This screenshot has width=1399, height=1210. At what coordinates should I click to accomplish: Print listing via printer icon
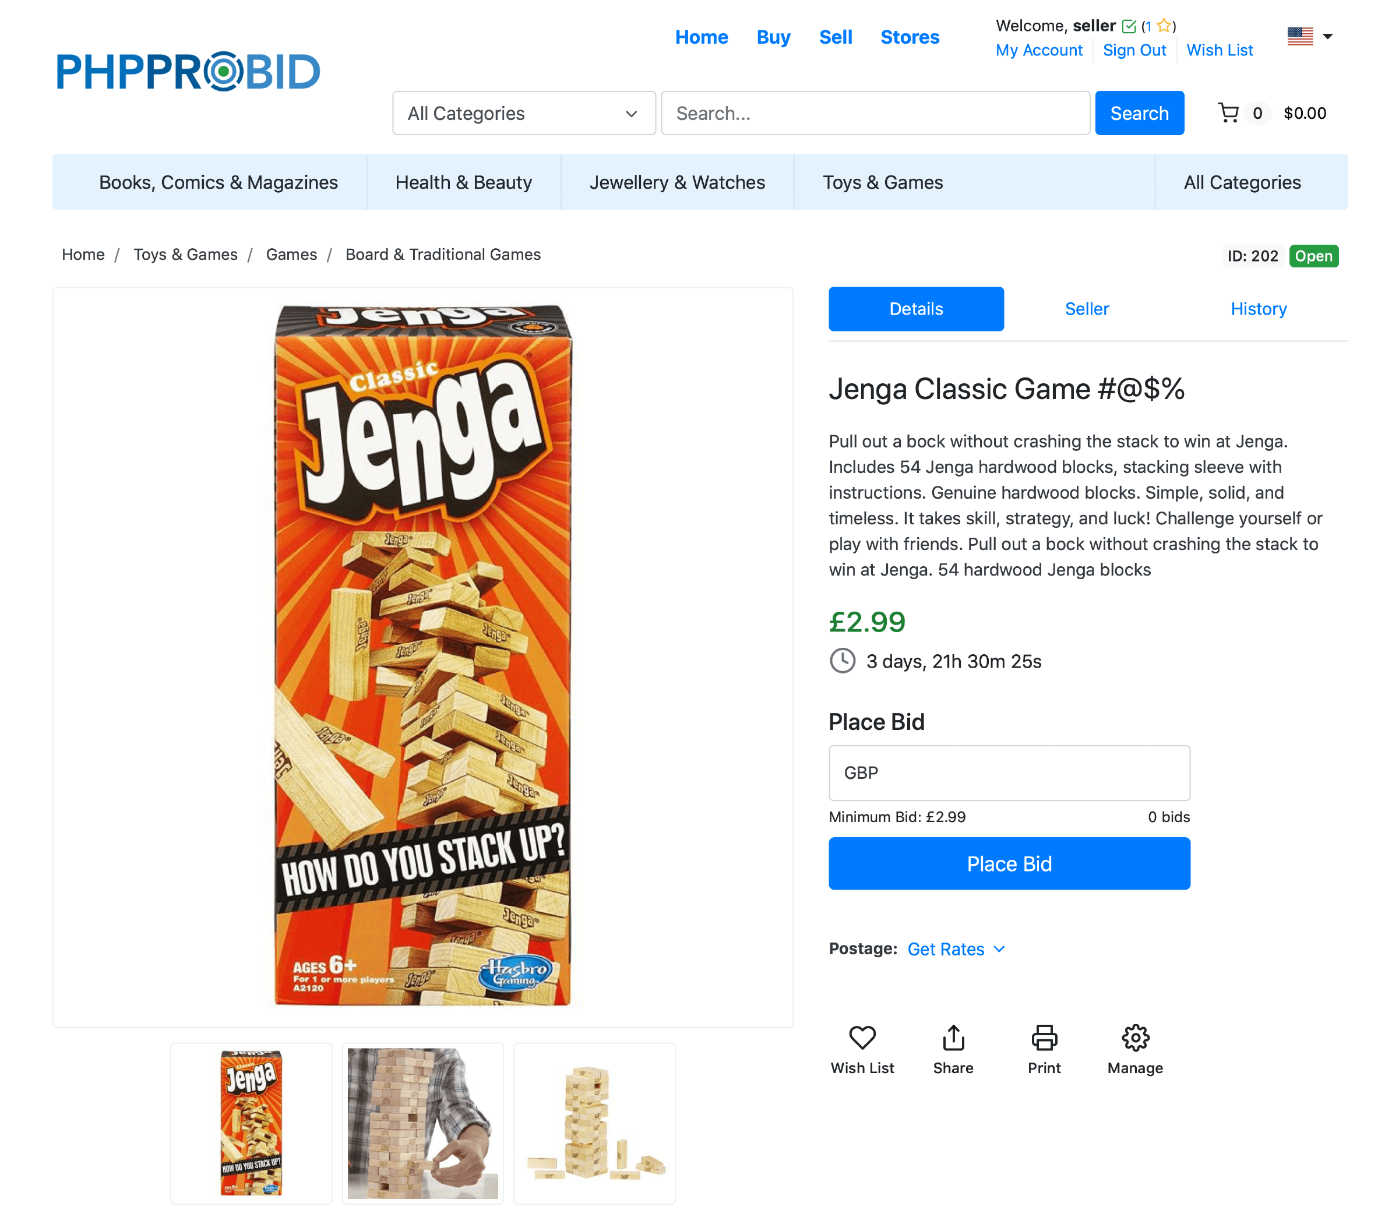(1044, 1037)
